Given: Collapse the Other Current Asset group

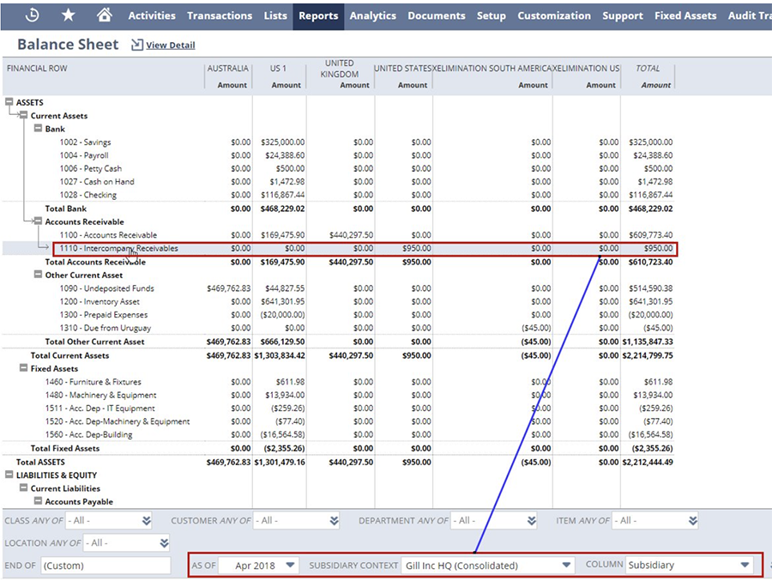Looking at the screenshot, I should [x=39, y=275].
